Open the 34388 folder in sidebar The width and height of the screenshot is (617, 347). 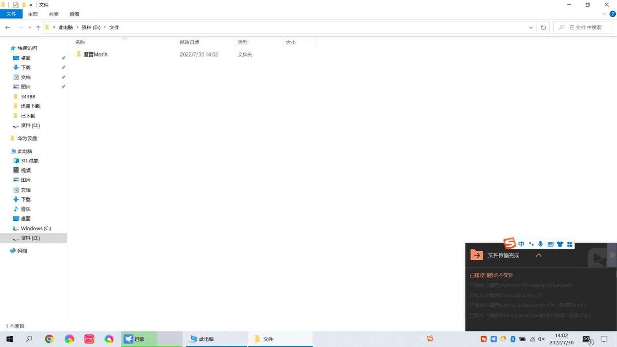[28, 96]
